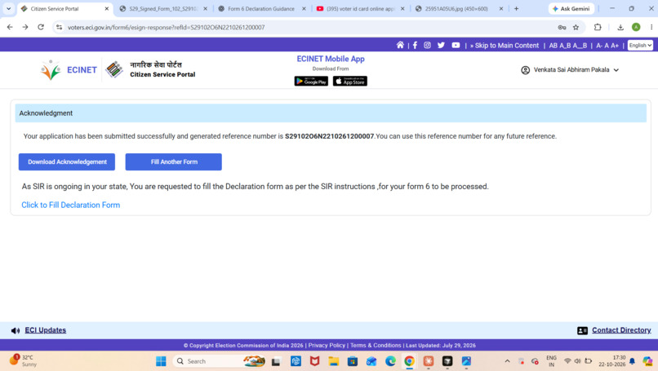
Task: Open Privacy Policy footer link
Action: click(327, 346)
